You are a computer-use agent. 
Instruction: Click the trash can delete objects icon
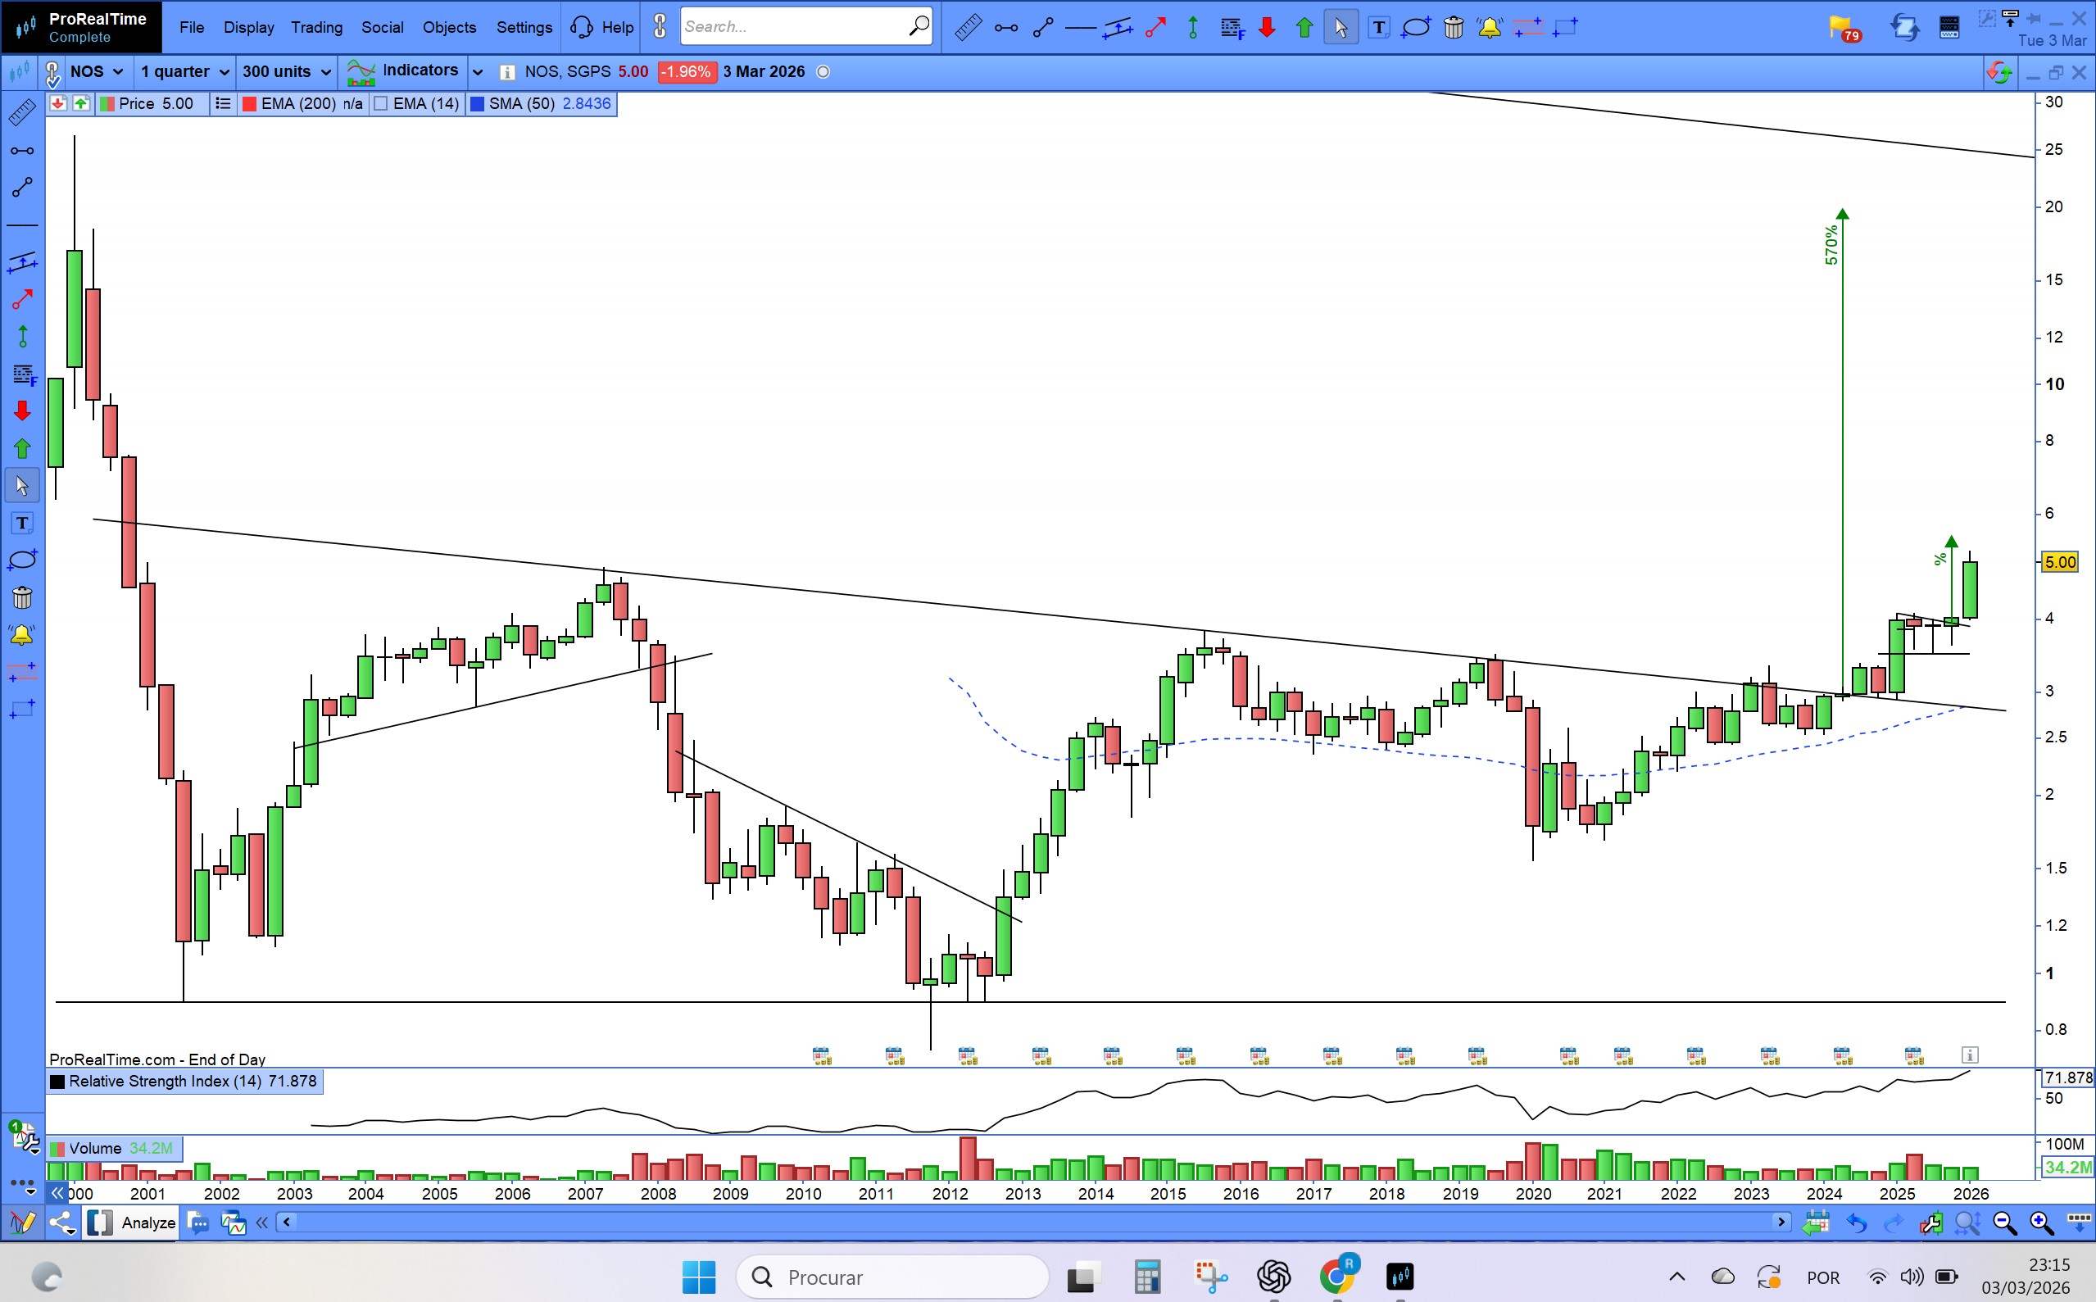click(x=1454, y=28)
